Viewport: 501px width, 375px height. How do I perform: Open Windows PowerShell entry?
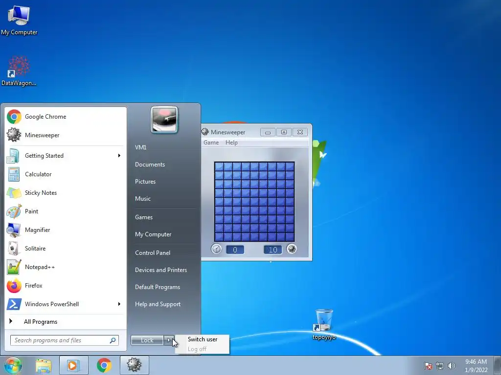click(66, 304)
